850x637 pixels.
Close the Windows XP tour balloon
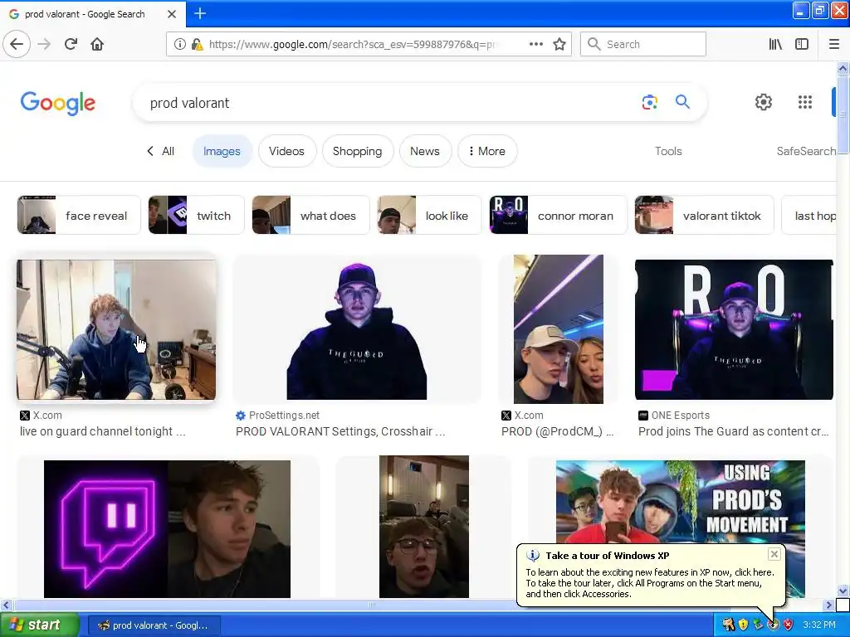click(x=774, y=554)
